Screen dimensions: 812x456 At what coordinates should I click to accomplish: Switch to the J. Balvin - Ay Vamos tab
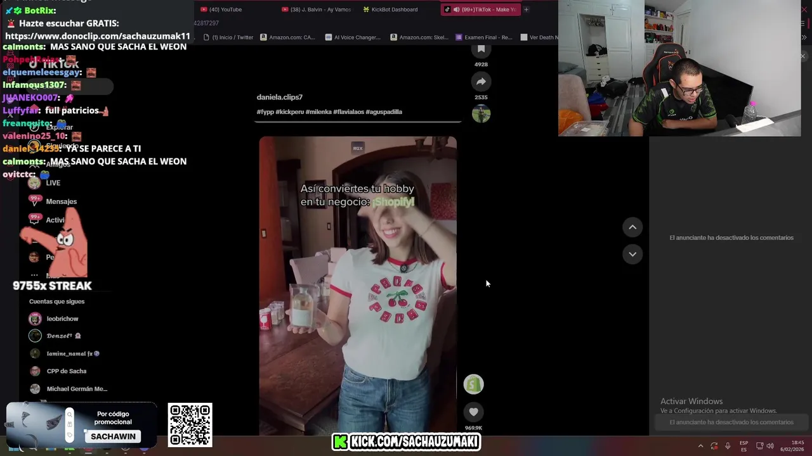[316, 9]
